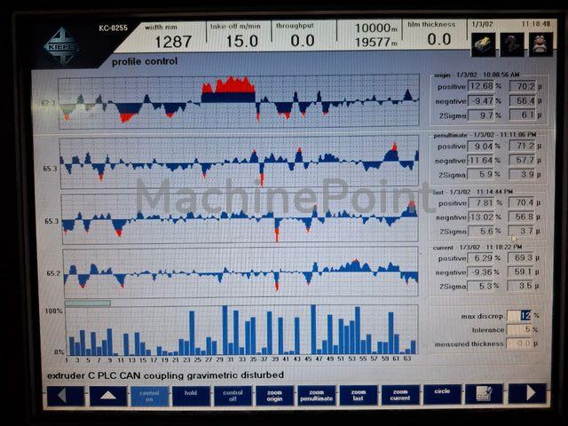Activate the hold button
This screenshot has height=426, width=568.
click(x=191, y=396)
